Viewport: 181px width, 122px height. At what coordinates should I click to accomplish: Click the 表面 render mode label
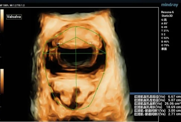(x=164, y=49)
